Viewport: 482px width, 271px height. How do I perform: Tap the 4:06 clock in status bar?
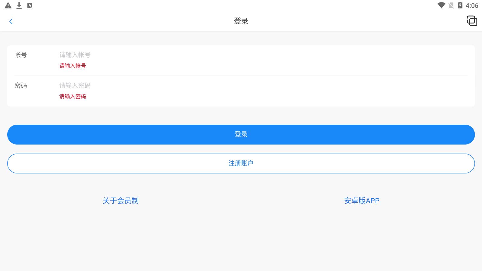point(472,5)
